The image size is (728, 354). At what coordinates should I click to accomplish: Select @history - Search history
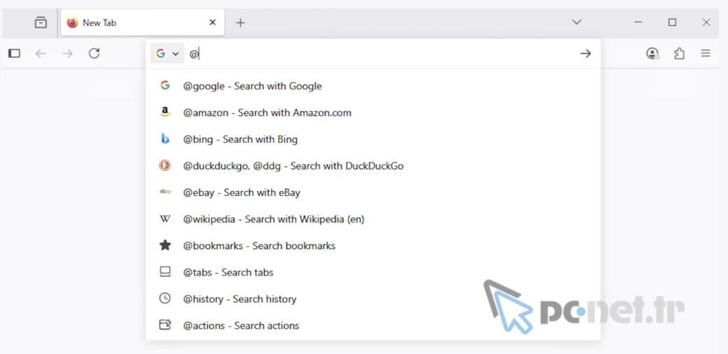click(373, 299)
